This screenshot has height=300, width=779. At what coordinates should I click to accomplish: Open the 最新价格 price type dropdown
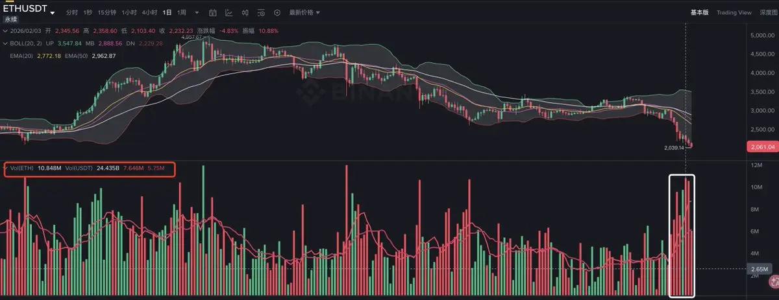[304, 13]
